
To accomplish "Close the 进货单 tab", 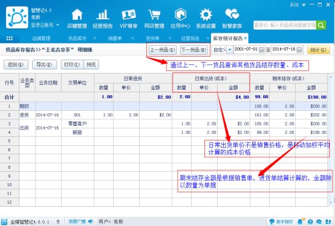I will (x=170, y=38).
